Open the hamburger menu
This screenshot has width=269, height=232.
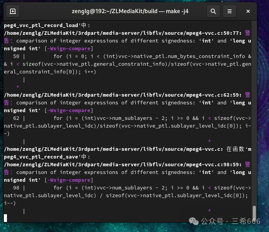[229, 11]
